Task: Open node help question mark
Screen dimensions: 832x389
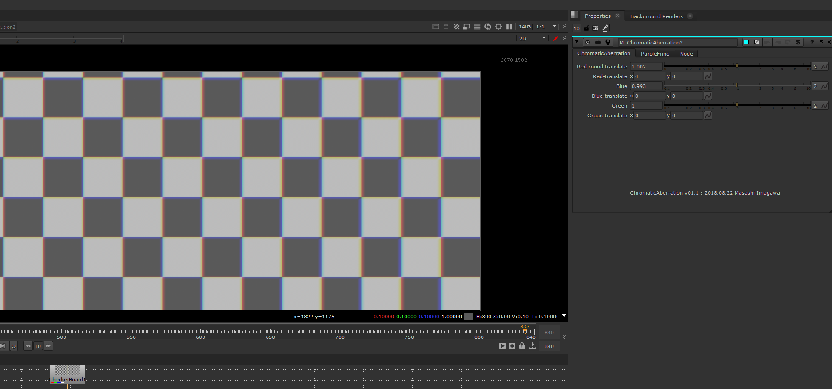Action: [x=812, y=42]
